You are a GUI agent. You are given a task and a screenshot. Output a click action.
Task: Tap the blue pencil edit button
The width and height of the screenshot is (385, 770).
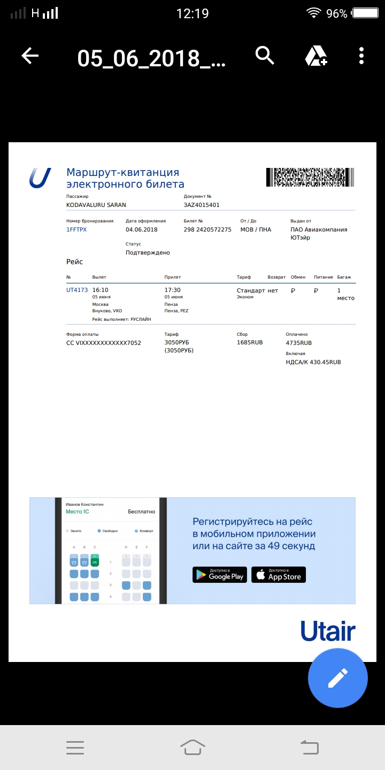[x=338, y=678]
